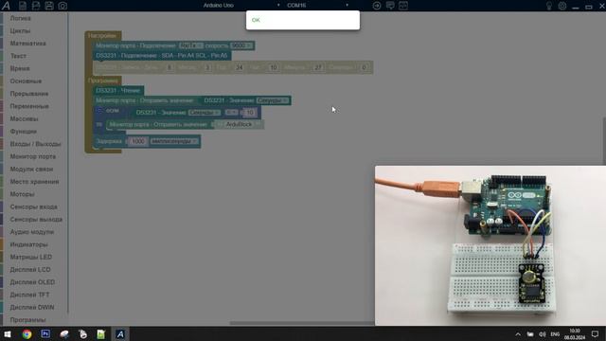This screenshot has height=341, width=606.
Task: Open the Текст block category
Action: tap(18, 56)
